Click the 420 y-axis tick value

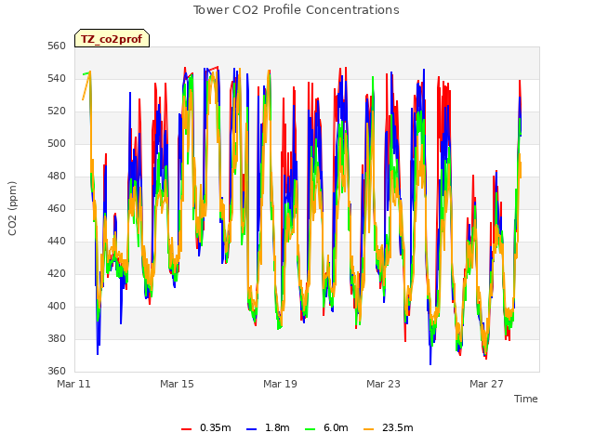click(x=57, y=273)
